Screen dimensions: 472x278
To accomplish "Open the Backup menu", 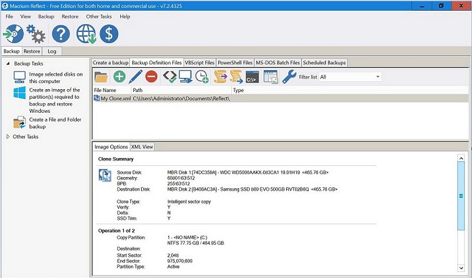I will click(46, 17).
